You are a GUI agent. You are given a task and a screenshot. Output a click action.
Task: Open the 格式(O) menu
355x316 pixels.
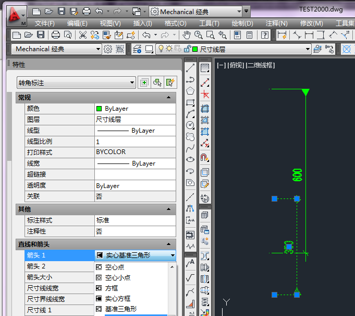tap(175, 23)
